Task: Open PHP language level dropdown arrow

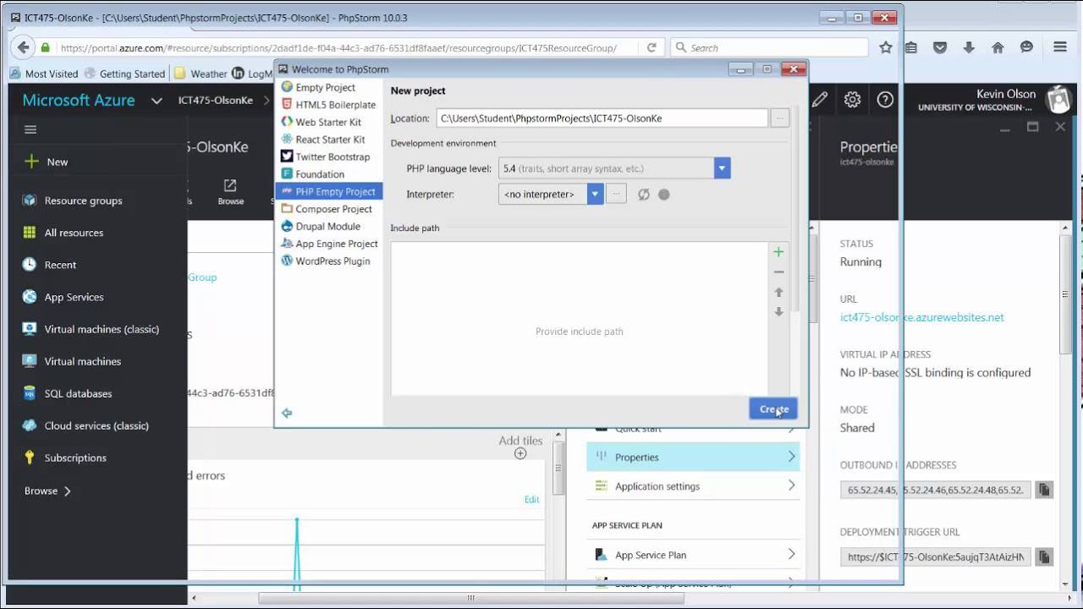Action: tap(722, 168)
